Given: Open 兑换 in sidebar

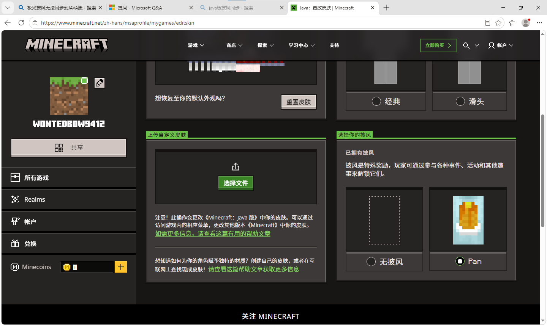Looking at the screenshot, I should [69, 243].
